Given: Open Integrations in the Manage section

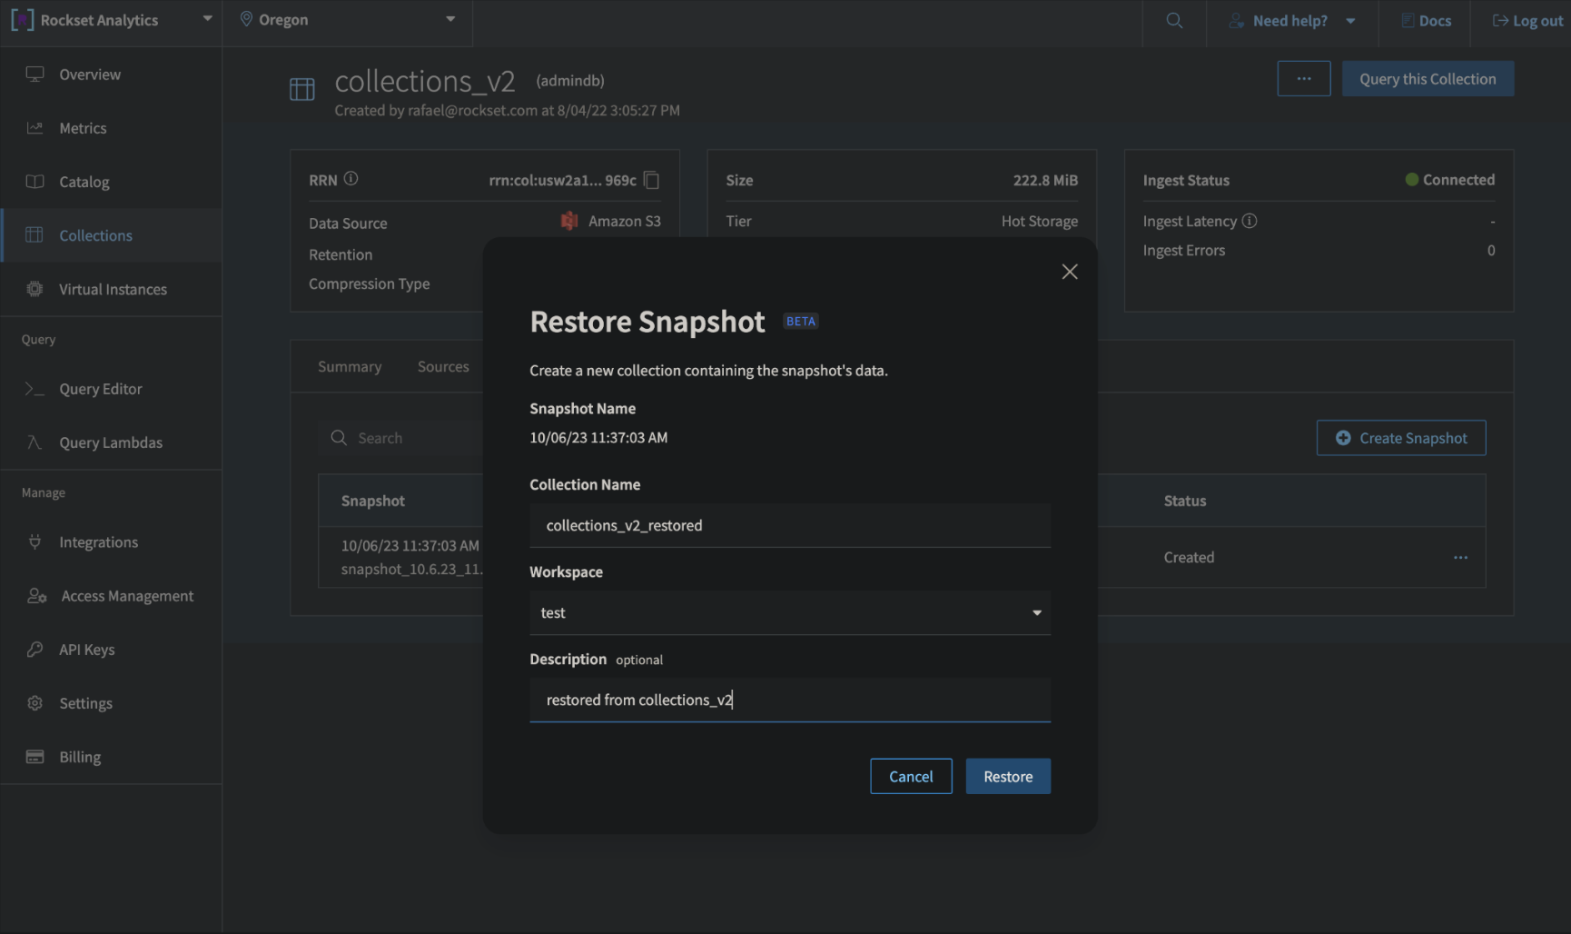Looking at the screenshot, I should pyautogui.click(x=111, y=542).
